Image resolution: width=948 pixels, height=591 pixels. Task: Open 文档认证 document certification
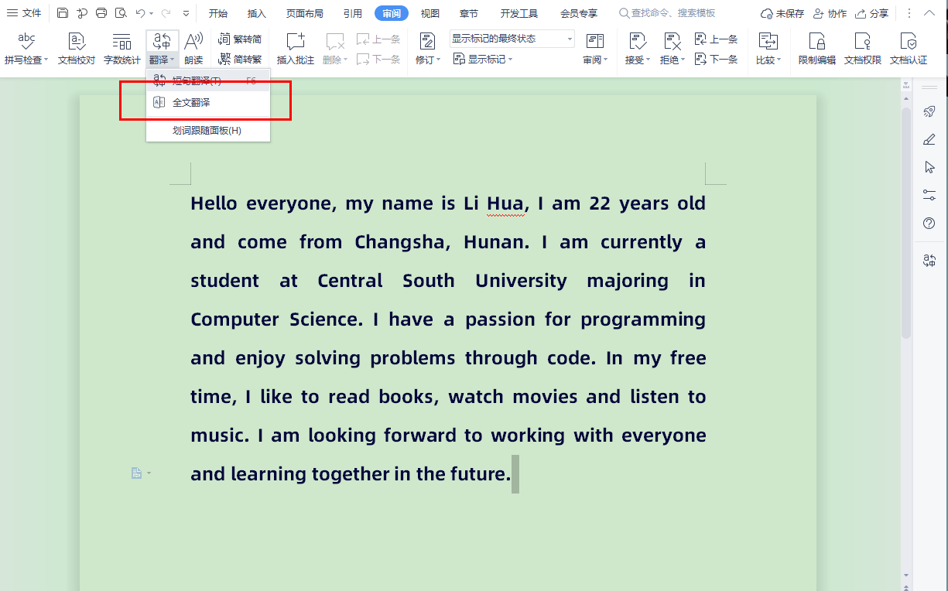coord(909,49)
